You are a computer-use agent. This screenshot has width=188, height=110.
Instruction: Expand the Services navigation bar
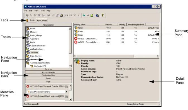point(48,69)
